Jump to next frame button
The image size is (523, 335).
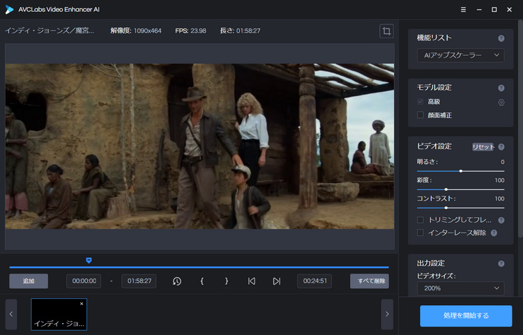pos(277,281)
